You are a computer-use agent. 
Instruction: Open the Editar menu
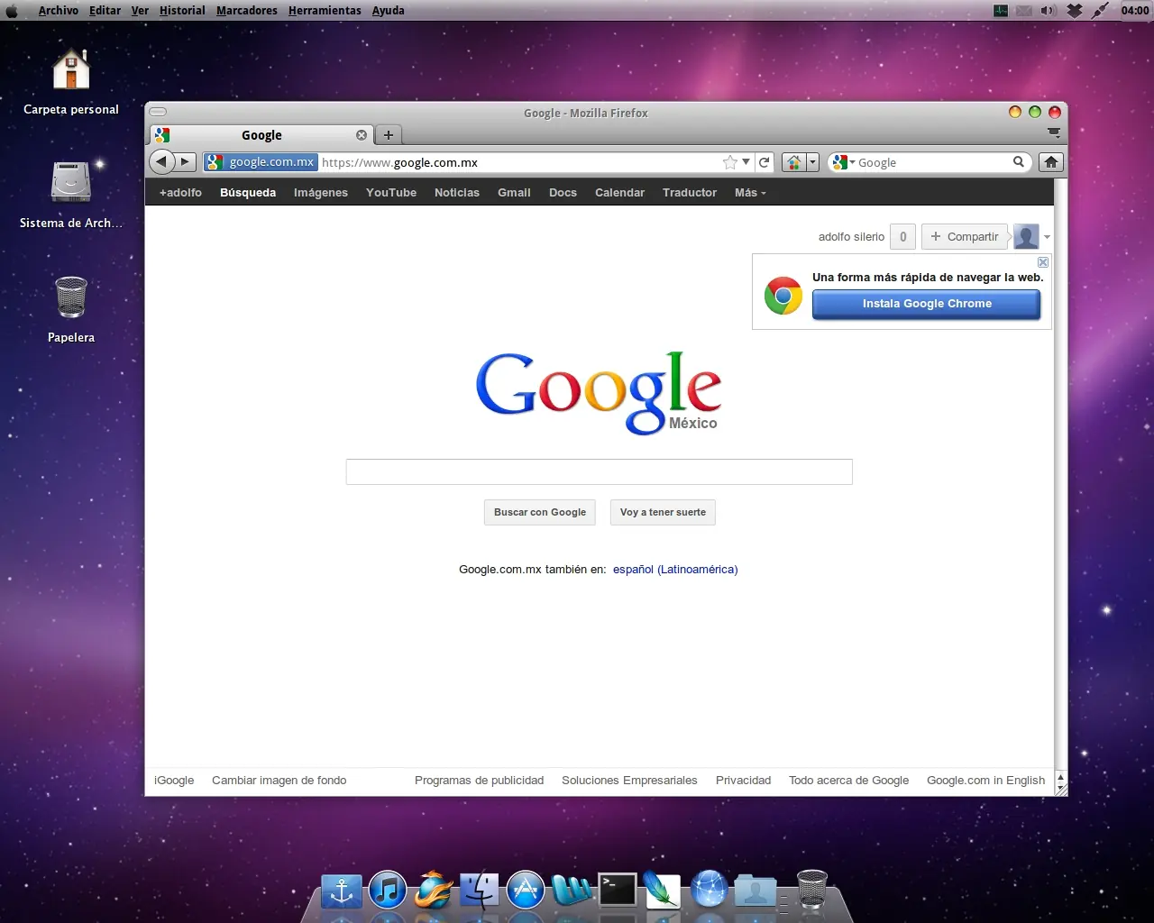coord(105,11)
